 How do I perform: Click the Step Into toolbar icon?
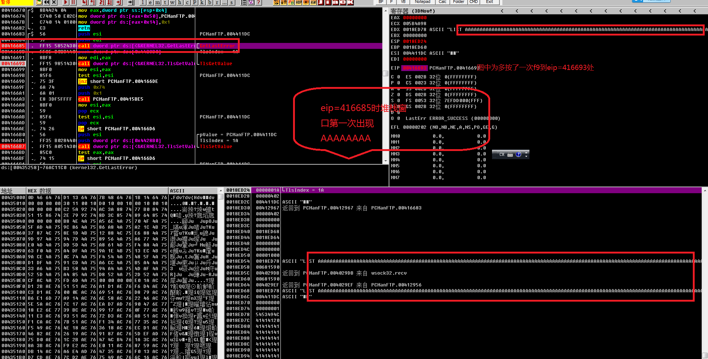pos(85,2)
